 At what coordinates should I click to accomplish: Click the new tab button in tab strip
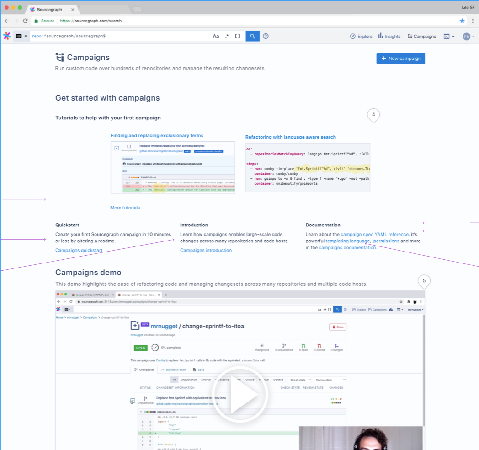pos(137,10)
